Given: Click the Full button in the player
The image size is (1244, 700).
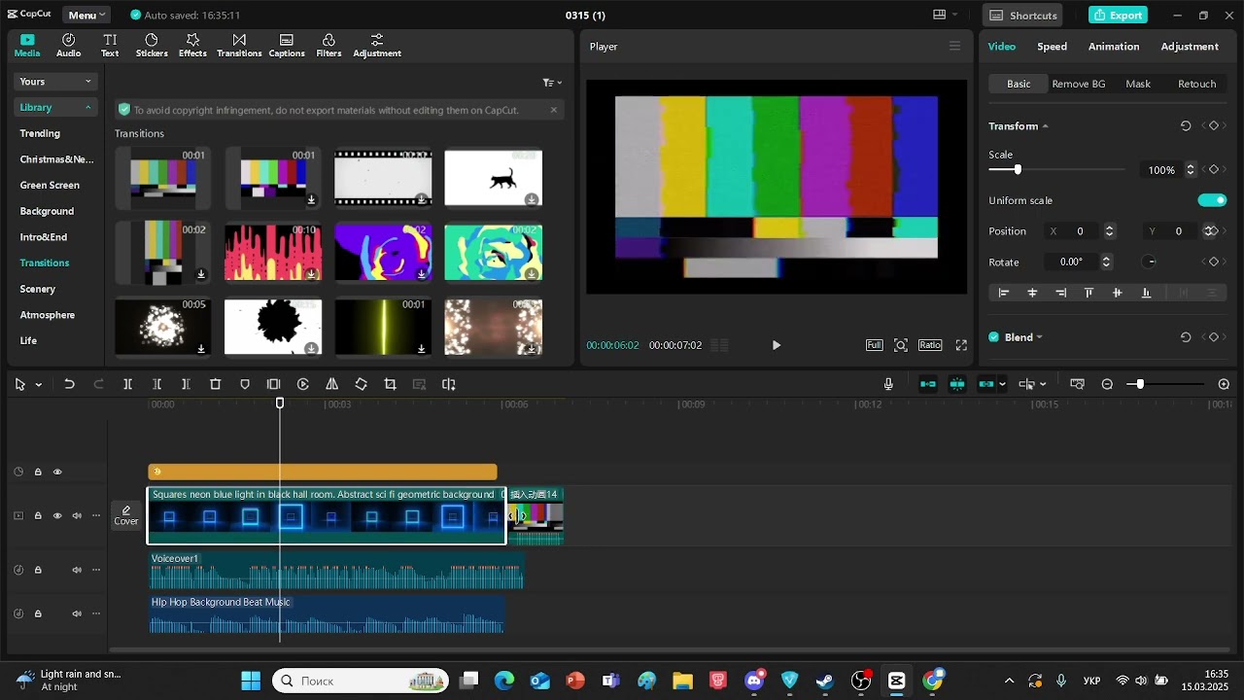Looking at the screenshot, I should pyautogui.click(x=875, y=345).
